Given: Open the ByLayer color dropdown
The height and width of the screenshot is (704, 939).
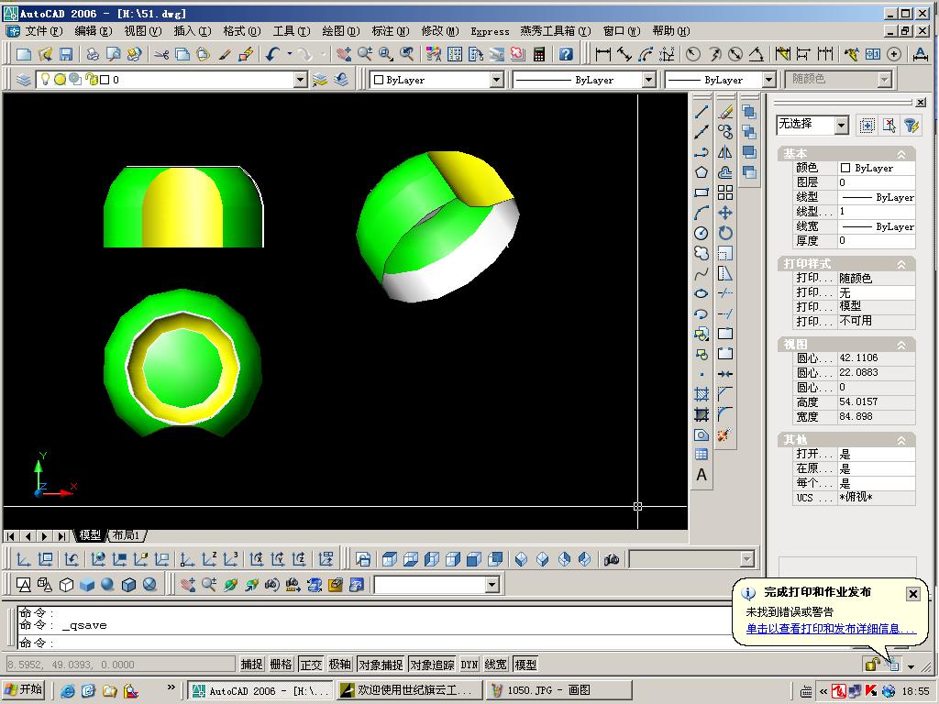Looking at the screenshot, I should [496, 80].
